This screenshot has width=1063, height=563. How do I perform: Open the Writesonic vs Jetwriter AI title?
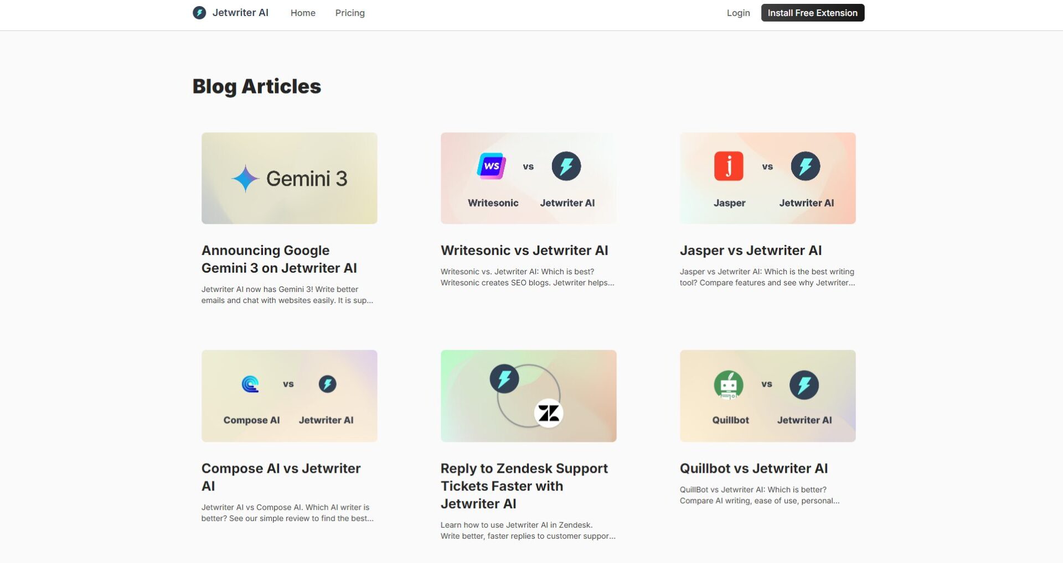click(524, 251)
